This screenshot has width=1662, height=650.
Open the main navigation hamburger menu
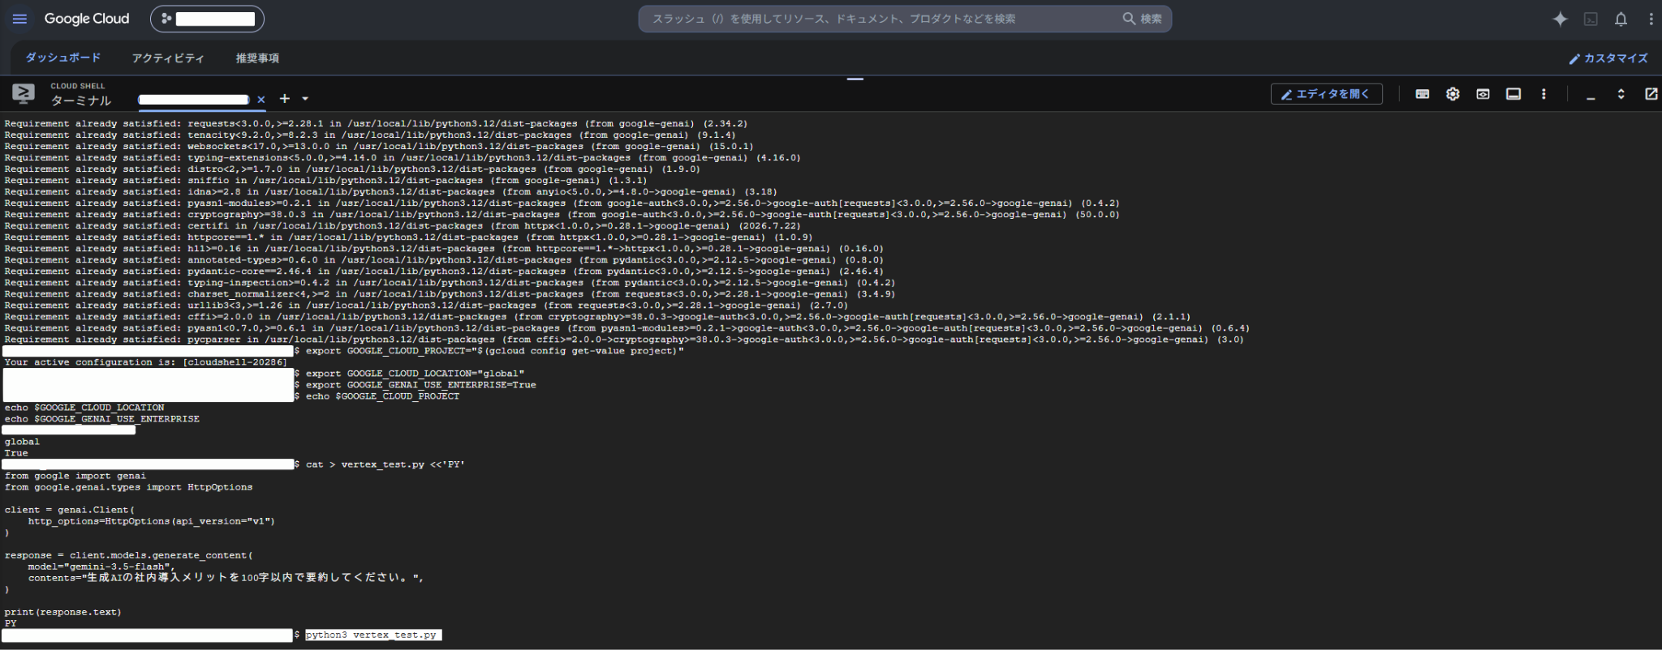[x=20, y=19]
